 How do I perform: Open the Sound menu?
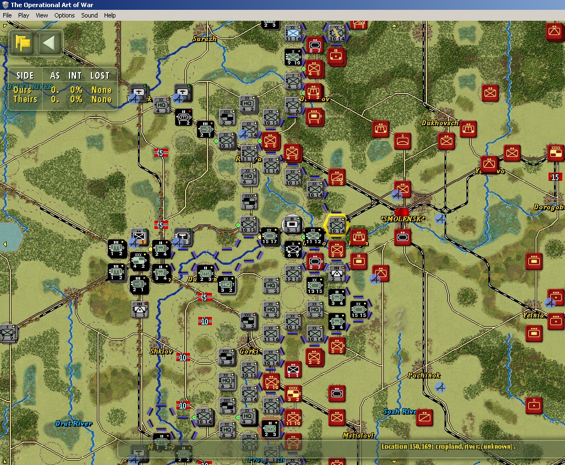pos(89,15)
